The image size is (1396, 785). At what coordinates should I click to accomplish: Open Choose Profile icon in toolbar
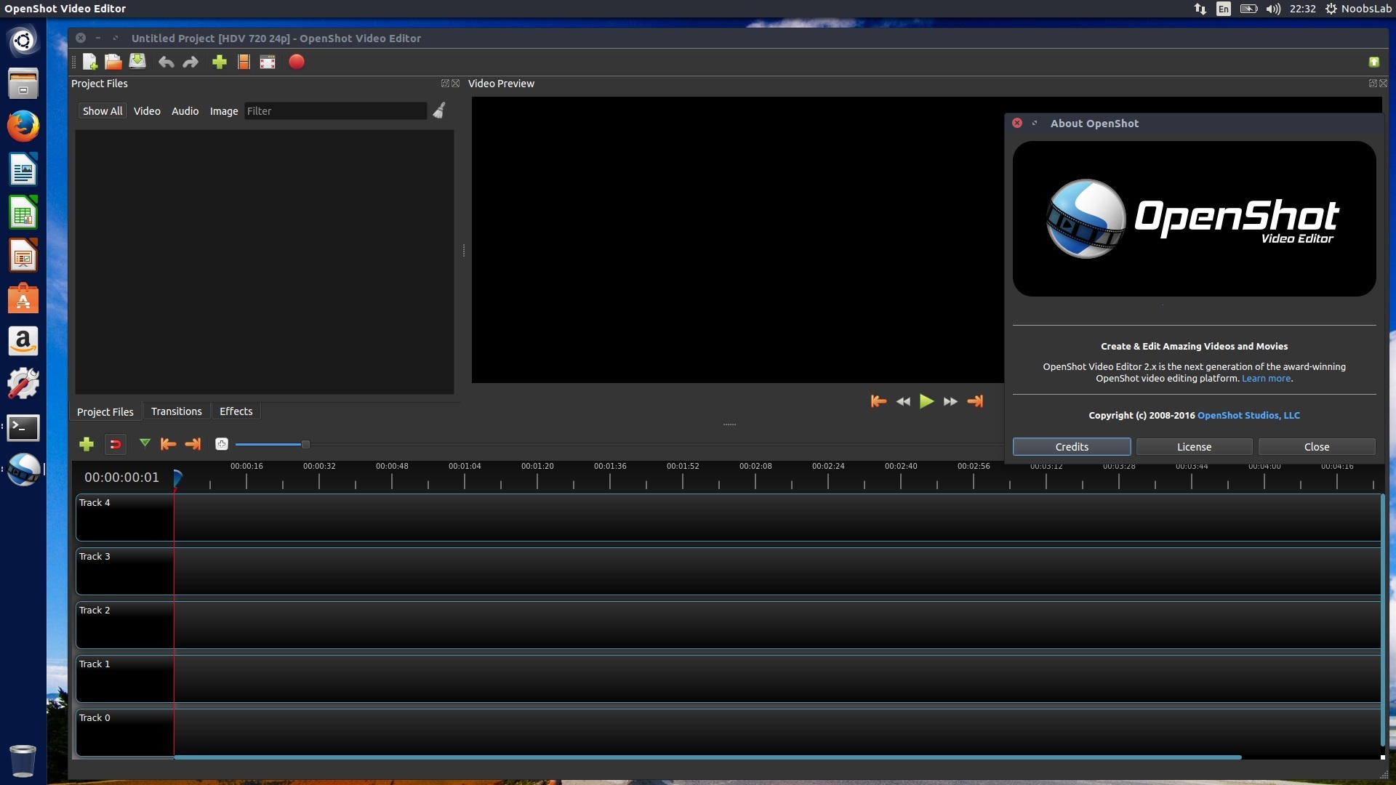pyautogui.click(x=244, y=62)
